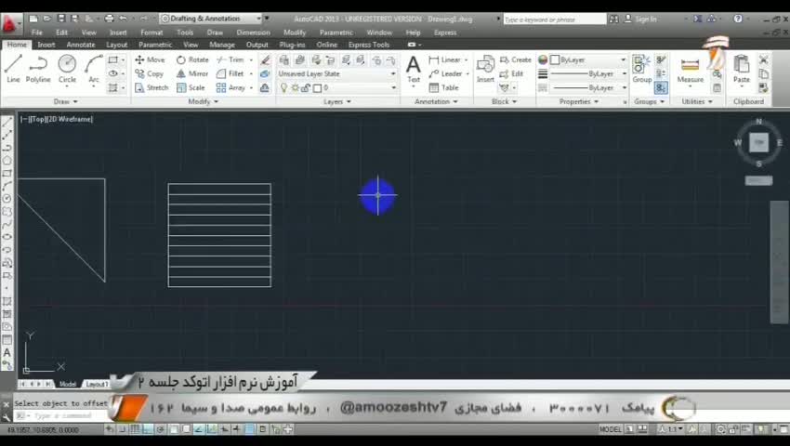Open the Measure utility

[690, 69]
